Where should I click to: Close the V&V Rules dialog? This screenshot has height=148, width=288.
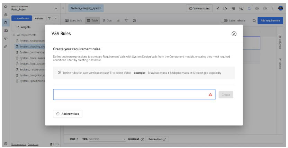pyautogui.click(x=234, y=34)
